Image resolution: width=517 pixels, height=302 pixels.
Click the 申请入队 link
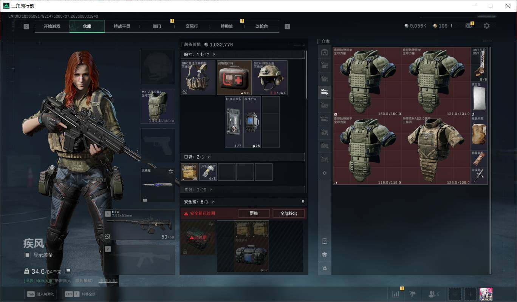(108, 281)
